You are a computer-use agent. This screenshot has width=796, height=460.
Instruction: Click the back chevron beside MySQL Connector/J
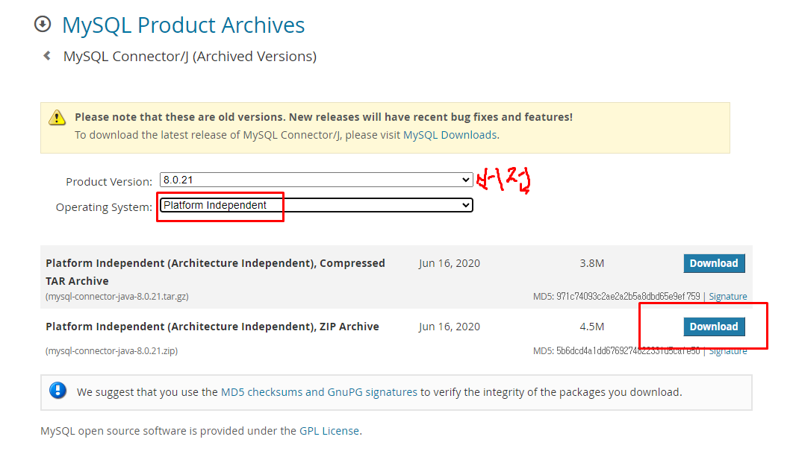pyautogui.click(x=47, y=56)
